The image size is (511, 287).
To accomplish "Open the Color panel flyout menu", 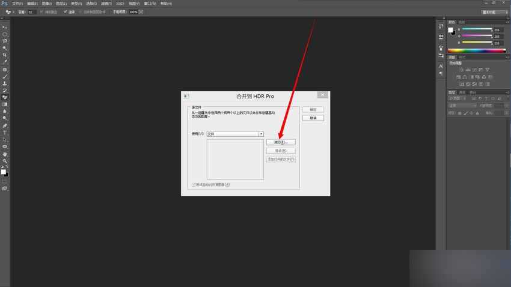I will tap(507, 22).
